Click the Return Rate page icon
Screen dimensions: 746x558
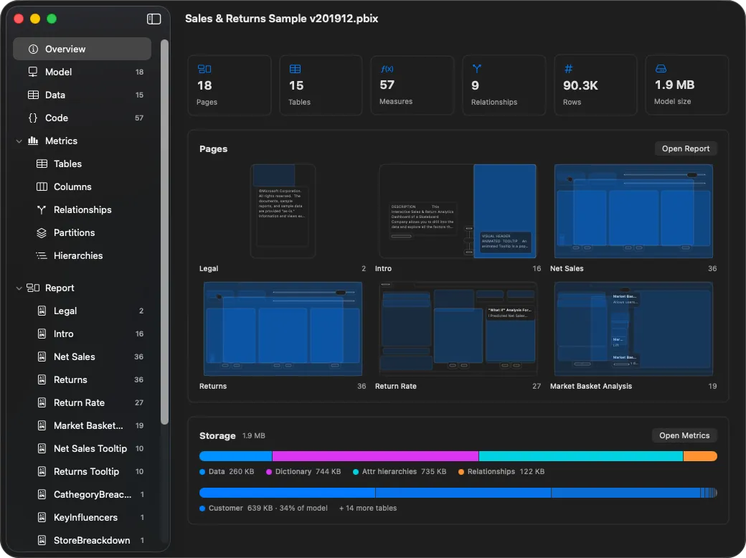tap(42, 402)
